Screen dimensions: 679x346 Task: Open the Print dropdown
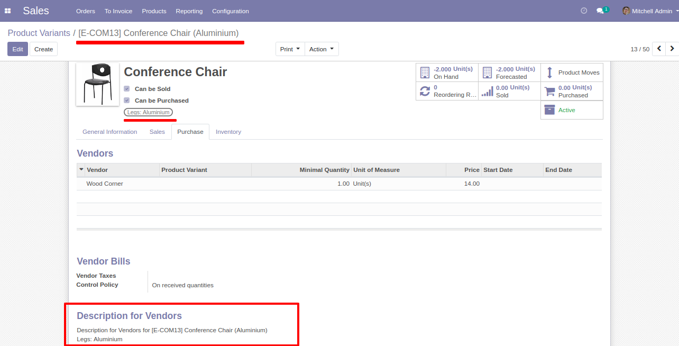[290, 49]
